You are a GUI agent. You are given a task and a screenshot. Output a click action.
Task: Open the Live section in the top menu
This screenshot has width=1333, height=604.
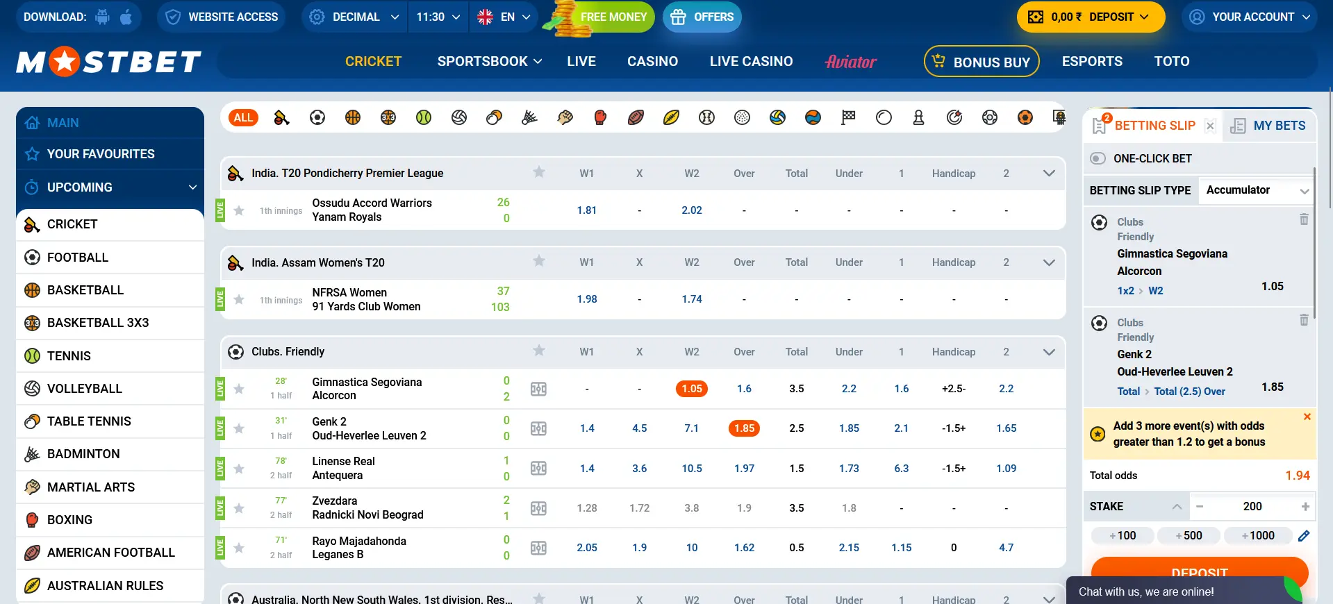pos(581,61)
